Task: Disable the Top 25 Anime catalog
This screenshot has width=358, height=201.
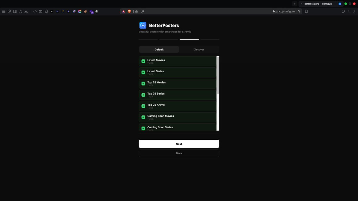Action: point(143,106)
